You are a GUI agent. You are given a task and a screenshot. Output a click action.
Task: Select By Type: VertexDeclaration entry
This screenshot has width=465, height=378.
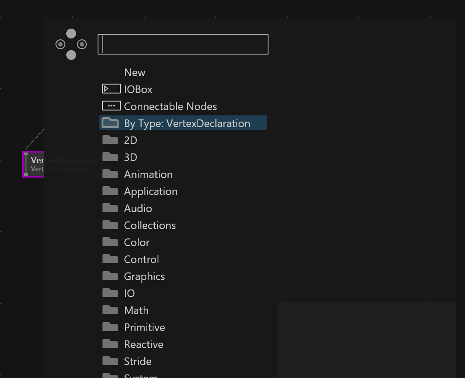[x=187, y=123]
